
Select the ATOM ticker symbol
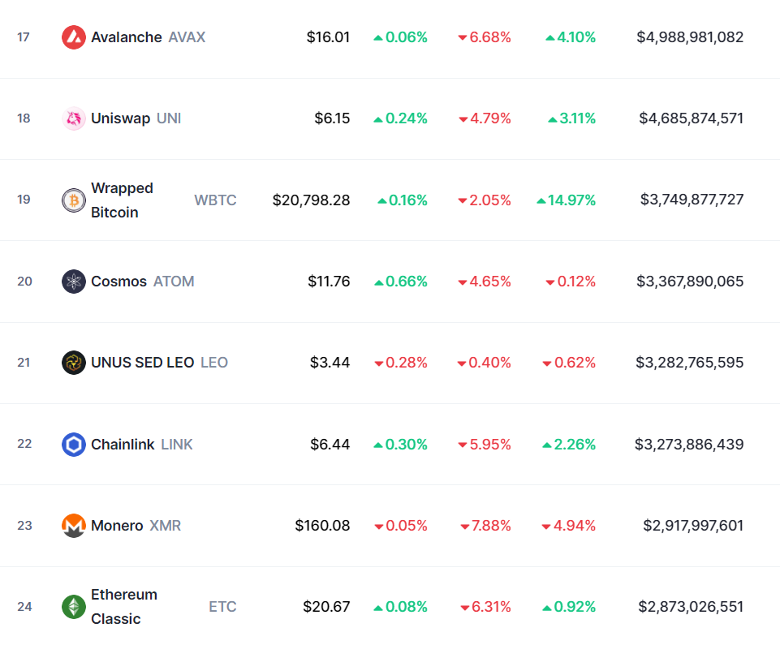pyautogui.click(x=174, y=282)
